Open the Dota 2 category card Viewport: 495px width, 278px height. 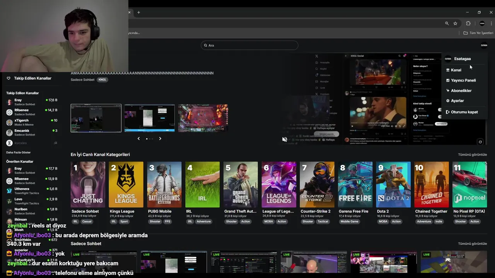pos(393,185)
